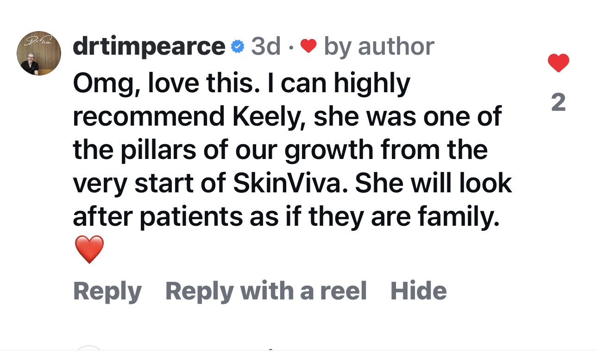Hide this comment
Image resolution: width=597 pixels, height=362 pixels.
[x=419, y=291]
